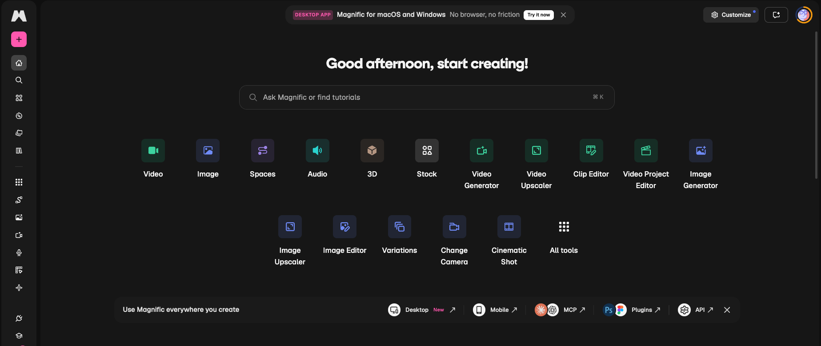This screenshot has height=346, width=821.
Task: Select the Change Camera tile
Action: (454, 241)
